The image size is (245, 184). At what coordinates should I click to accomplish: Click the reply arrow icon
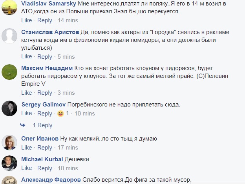(x=24, y=125)
